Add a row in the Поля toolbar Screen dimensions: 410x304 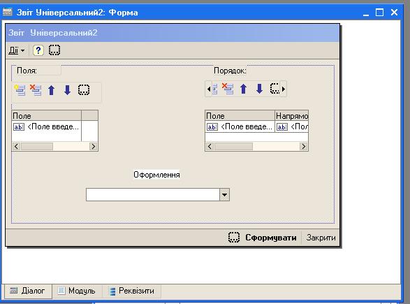click(20, 90)
